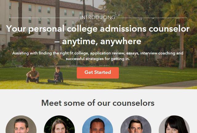Click the word 'counselors' in the section heading

[x=133, y=103]
